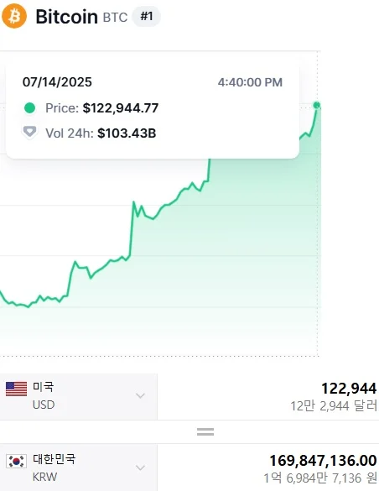This screenshot has width=379, height=491.
Task: Click the 07/14/2025 date in the tooltip
Action: coord(57,82)
